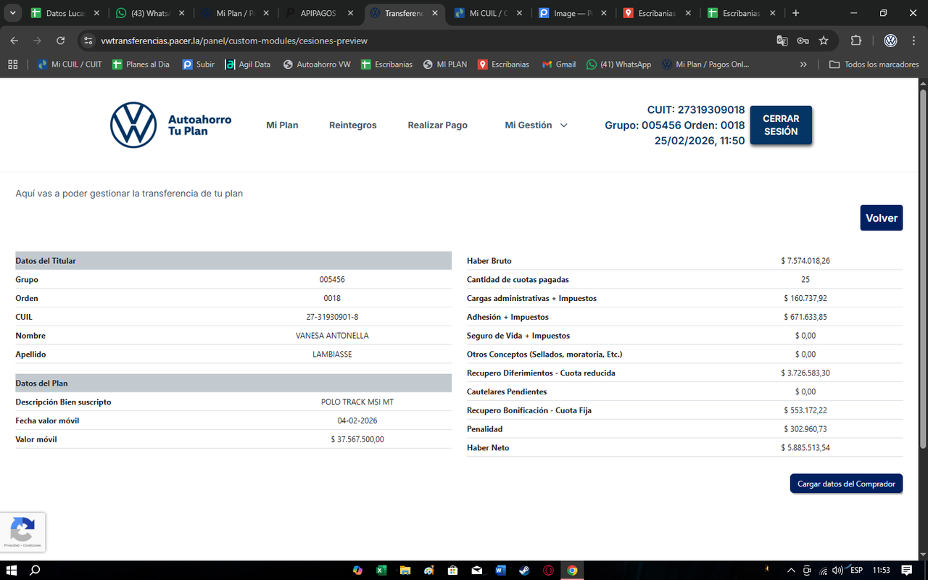
Task: Open Microsoft Store from the taskbar
Action: (x=452, y=571)
